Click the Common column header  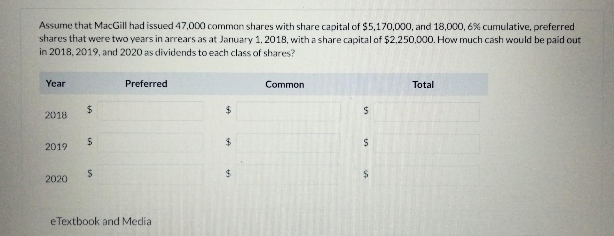[285, 84]
